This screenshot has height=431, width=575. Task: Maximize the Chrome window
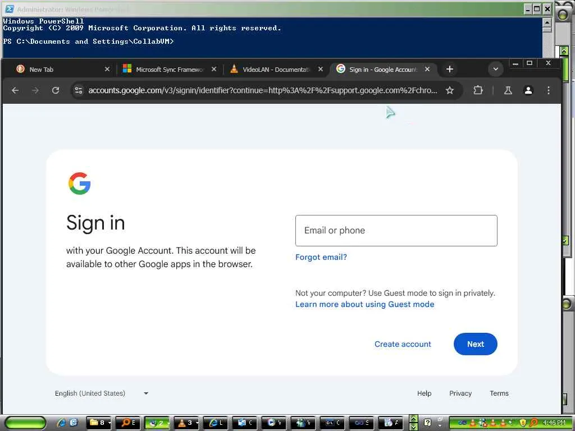coord(529,63)
